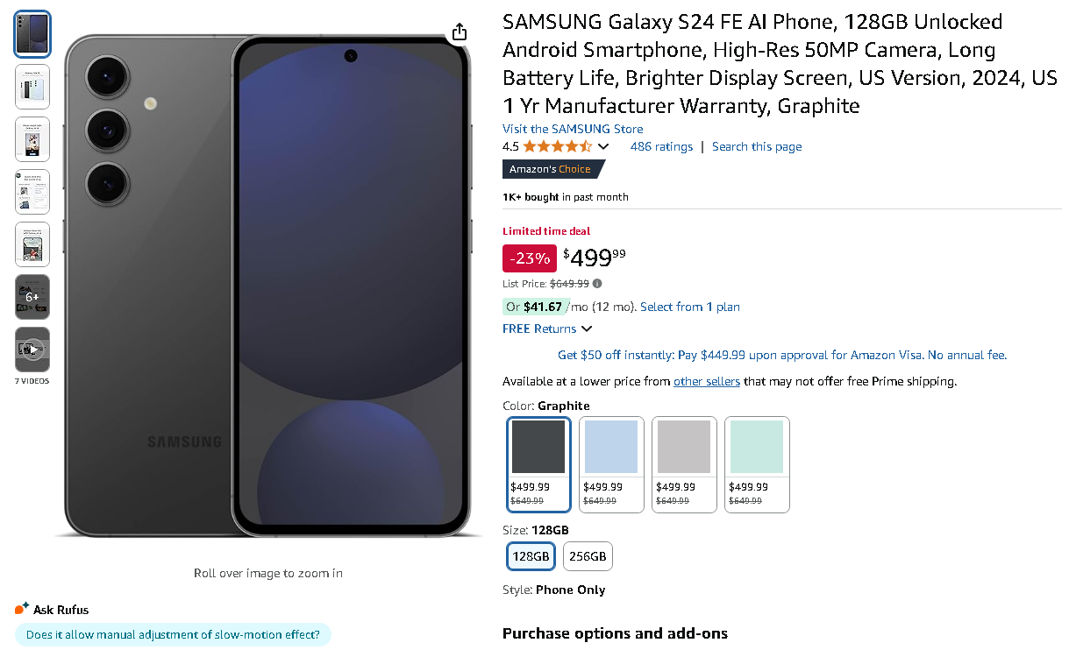Click the second gallery thumbnail in sidebar
This screenshot has width=1069, height=650.
32,86
